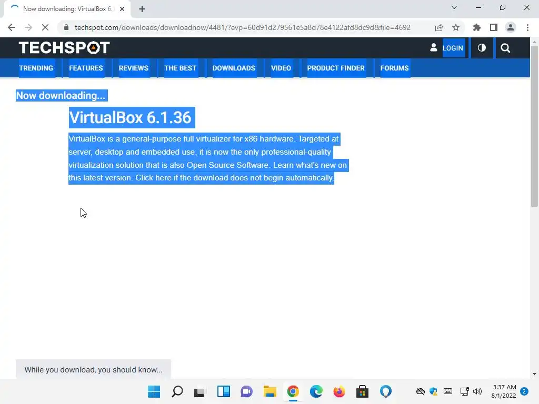The image size is (539, 404).
Task: Open the Windows Start menu
Action: [x=154, y=391]
